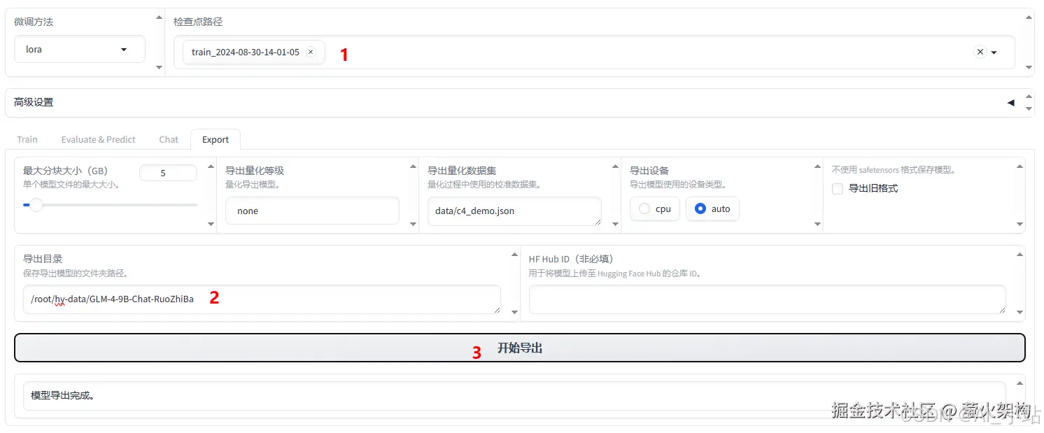Remove the train_2024-08-30-14-01-05 checkpoint tag
The height and width of the screenshot is (433, 1044).
(x=311, y=52)
